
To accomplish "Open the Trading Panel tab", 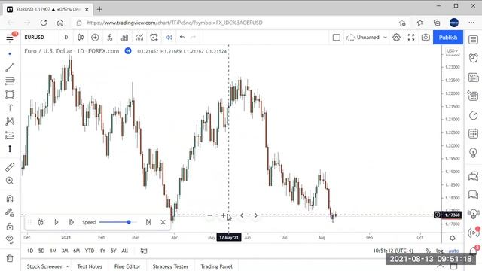I will 216,266.
